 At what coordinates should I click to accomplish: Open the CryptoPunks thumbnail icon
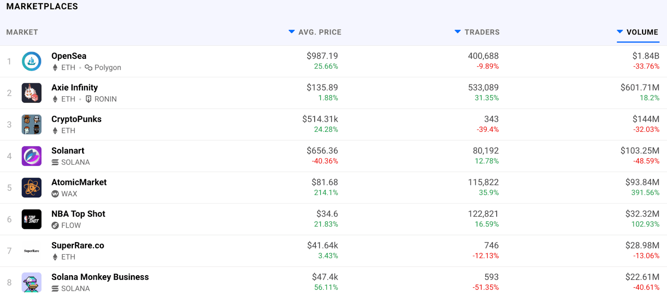32,125
